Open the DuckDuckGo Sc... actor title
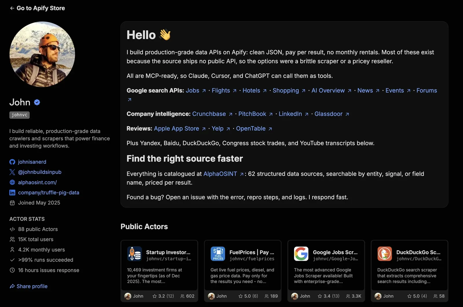 click(x=418, y=252)
